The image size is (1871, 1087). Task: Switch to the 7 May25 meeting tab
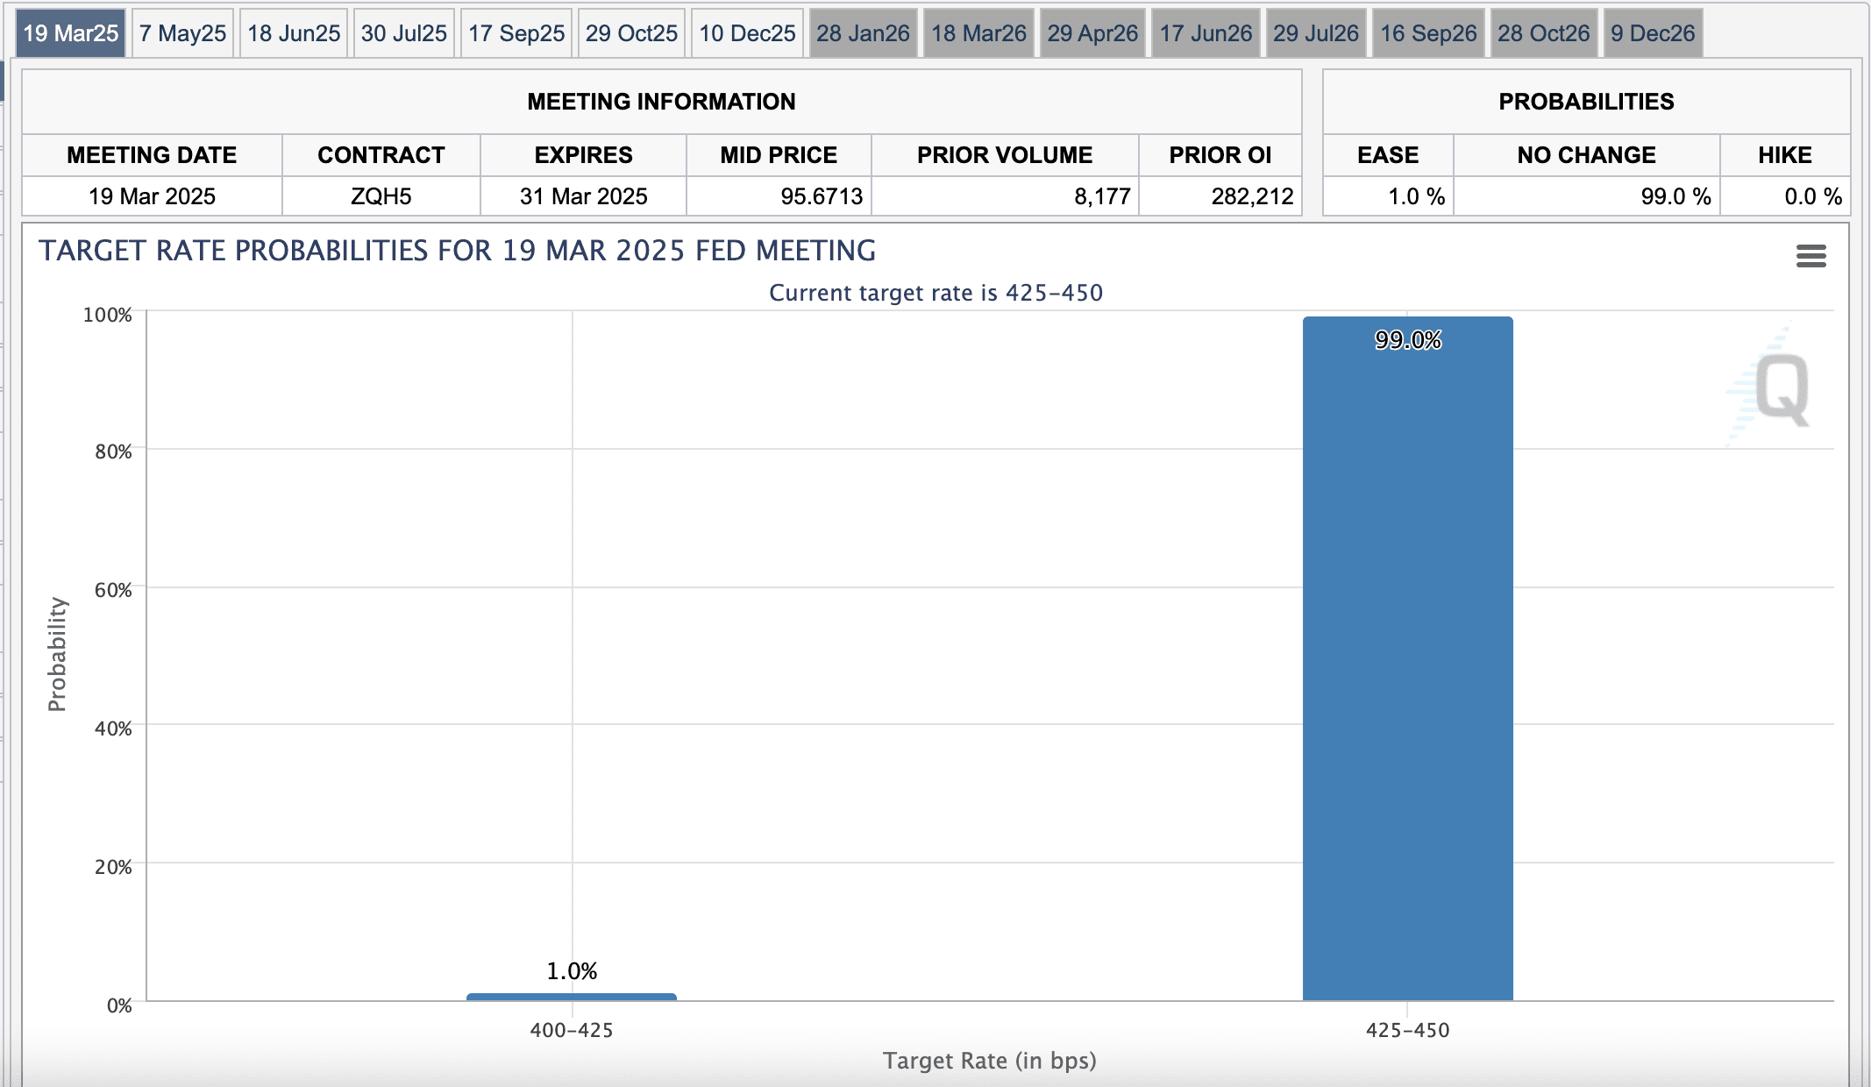[182, 33]
